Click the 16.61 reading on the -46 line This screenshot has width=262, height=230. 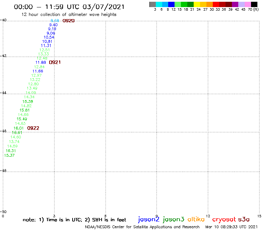tap(17, 132)
